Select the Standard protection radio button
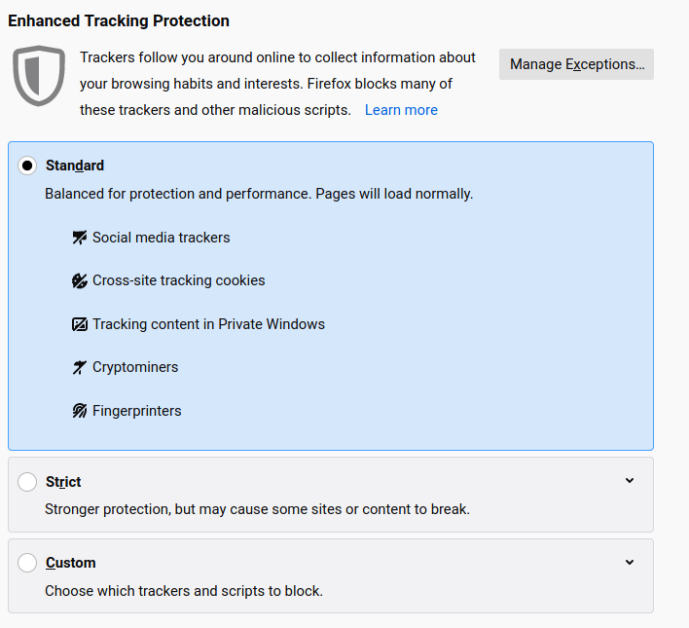Screen dimensions: 689x628 pos(27,166)
